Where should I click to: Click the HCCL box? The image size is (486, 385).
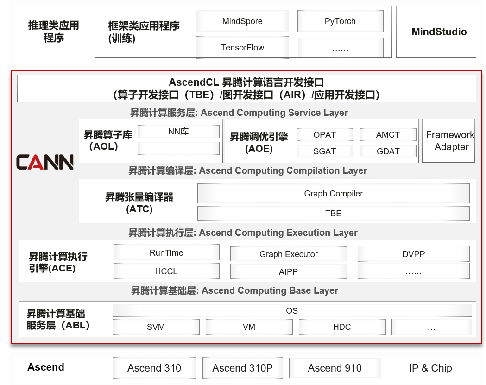167,271
